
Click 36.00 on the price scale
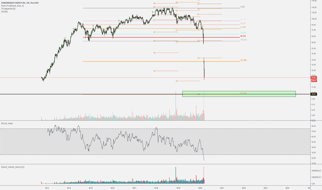tap(314, 54)
